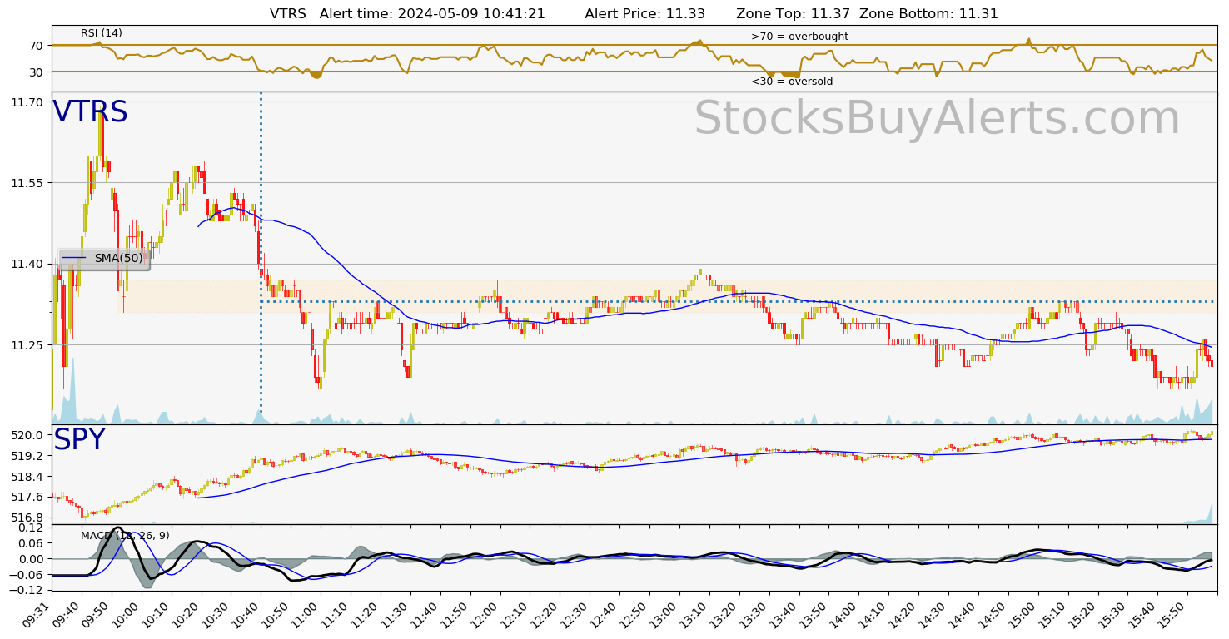1229x639 pixels.
Task: Click the '<30 = oversold' annotation
Action: point(792,82)
